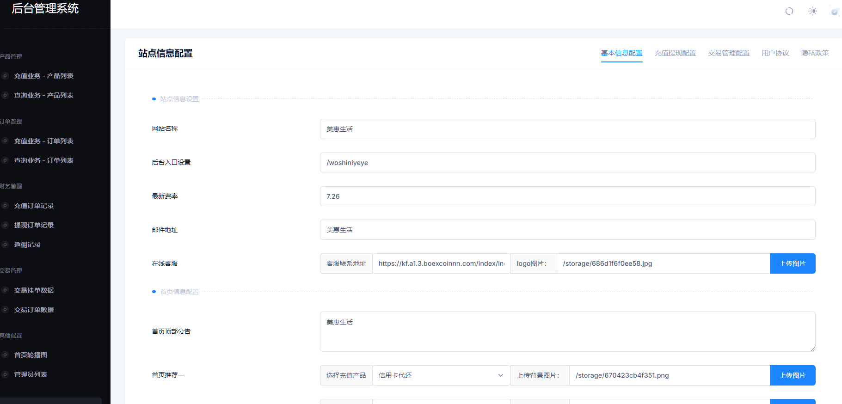Image resolution: width=842 pixels, height=404 pixels.
Task: Click 上传图片 button for 首页推荐一 background
Action: (x=792, y=375)
